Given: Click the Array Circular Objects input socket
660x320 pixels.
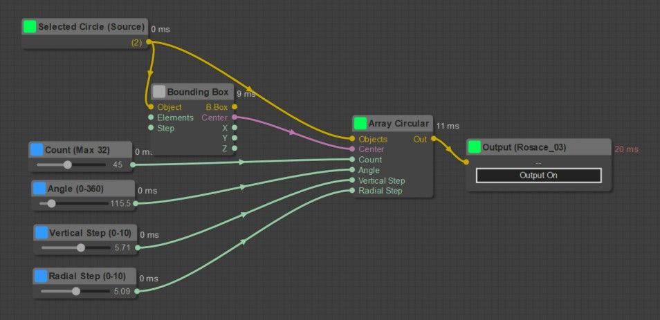Looking at the screenshot, I should 352,139.
